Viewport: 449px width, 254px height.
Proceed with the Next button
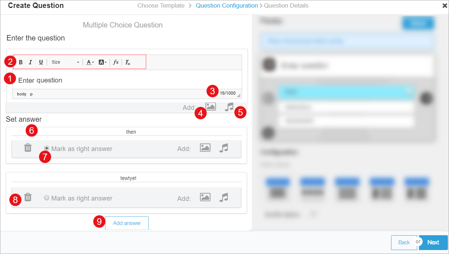433,242
